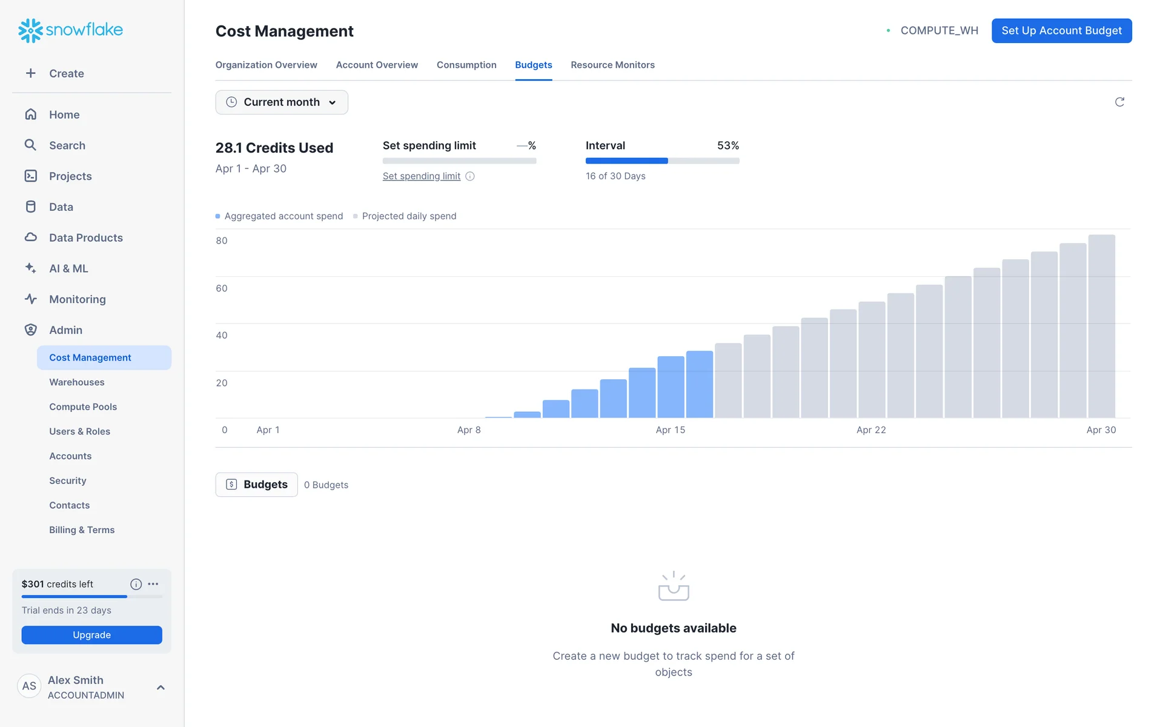The image size is (1163, 727).
Task: Click the Snowflake logo
Action: point(70,30)
